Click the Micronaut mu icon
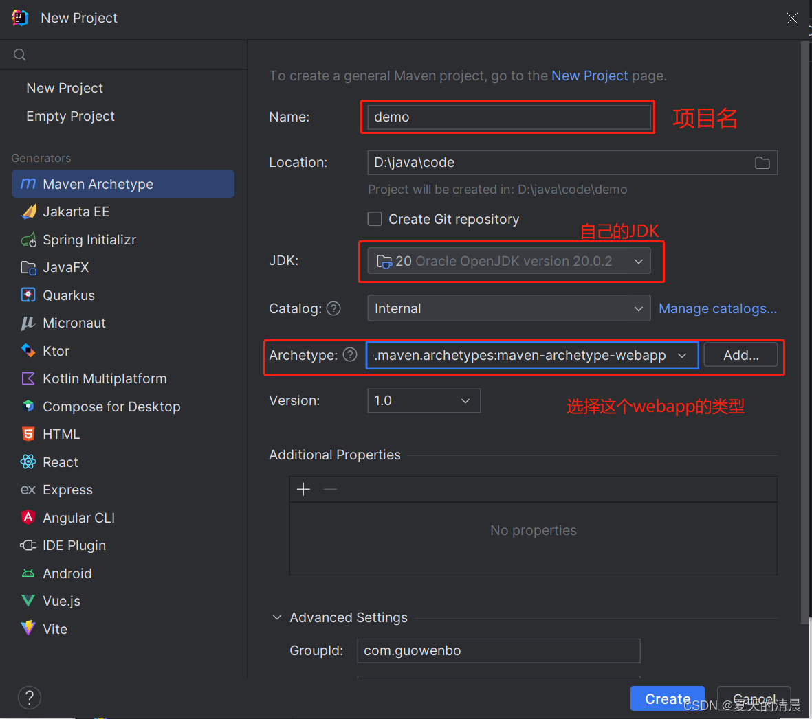 pos(28,323)
